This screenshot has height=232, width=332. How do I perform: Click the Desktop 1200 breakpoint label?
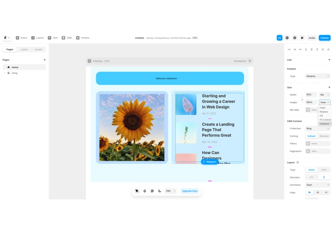click(101, 61)
